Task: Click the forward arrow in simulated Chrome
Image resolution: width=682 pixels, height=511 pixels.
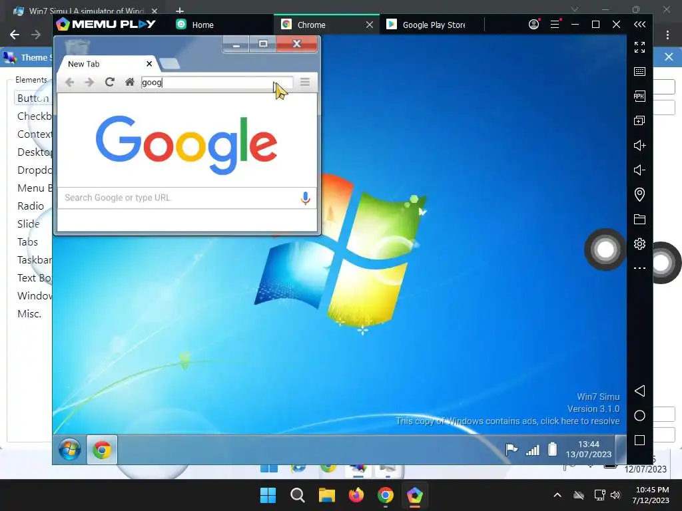Action: [x=89, y=82]
